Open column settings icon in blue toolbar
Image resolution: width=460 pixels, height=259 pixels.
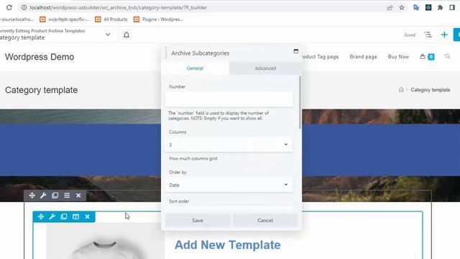tap(75, 217)
